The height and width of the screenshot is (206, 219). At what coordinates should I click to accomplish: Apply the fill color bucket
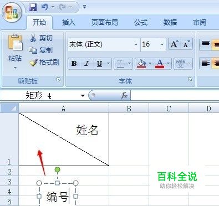[x=141, y=64]
